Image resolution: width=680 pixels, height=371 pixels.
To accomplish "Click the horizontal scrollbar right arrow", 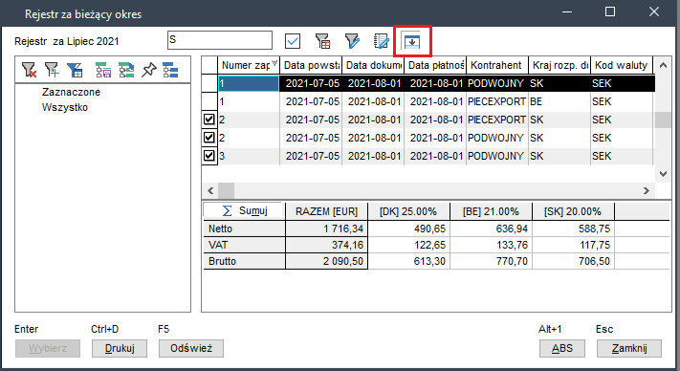I will pos(647,190).
